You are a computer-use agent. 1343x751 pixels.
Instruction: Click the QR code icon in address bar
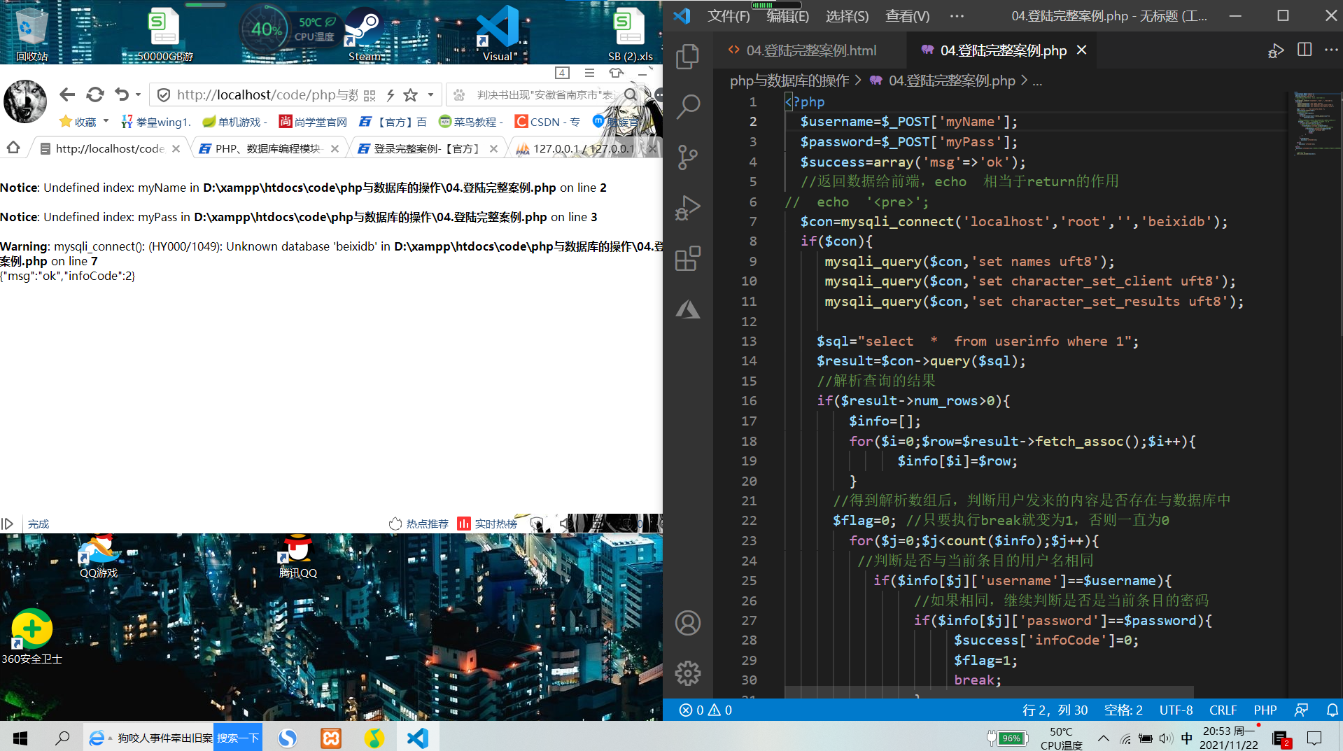point(370,95)
